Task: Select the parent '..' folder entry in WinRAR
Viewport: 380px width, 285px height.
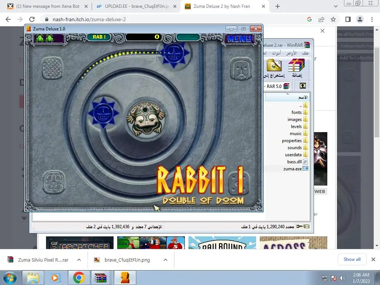Action: tap(304, 105)
